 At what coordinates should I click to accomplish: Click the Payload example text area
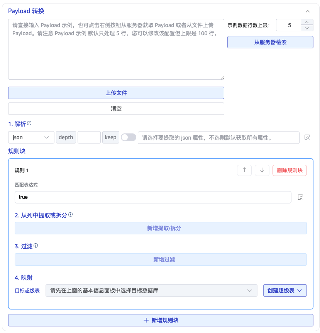(x=116, y=50)
